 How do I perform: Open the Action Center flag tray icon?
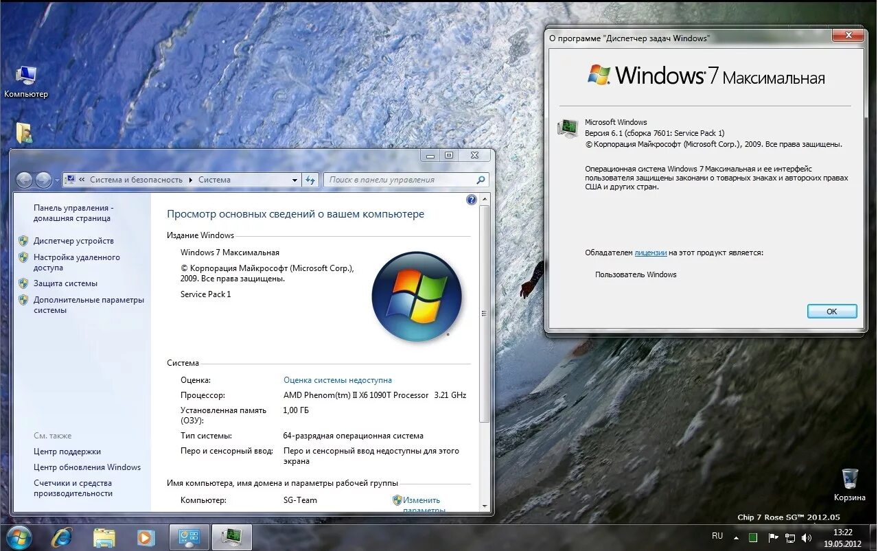click(x=773, y=537)
